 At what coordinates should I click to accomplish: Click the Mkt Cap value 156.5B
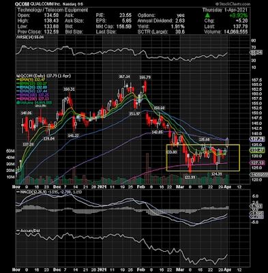pos(124,26)
